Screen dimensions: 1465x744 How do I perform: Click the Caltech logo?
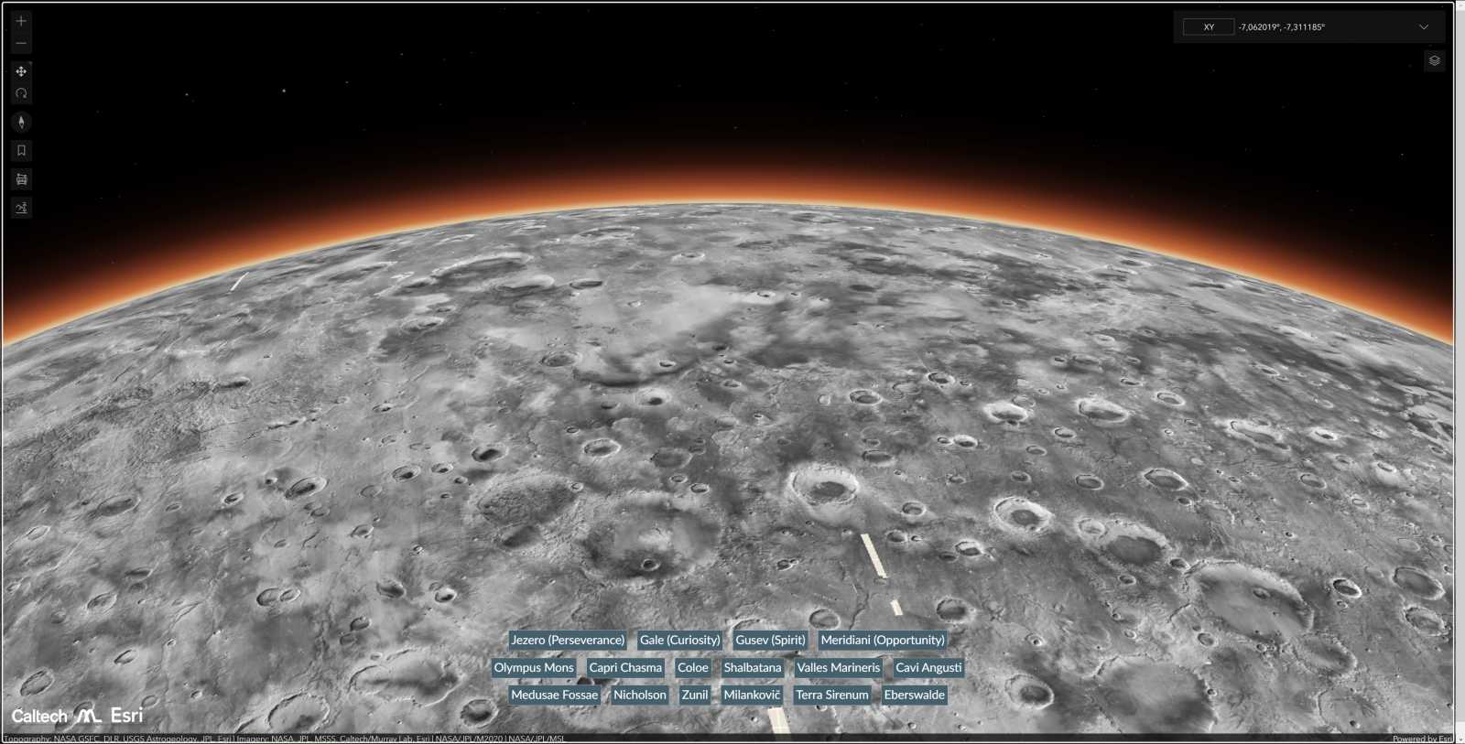tap(39, 717)
